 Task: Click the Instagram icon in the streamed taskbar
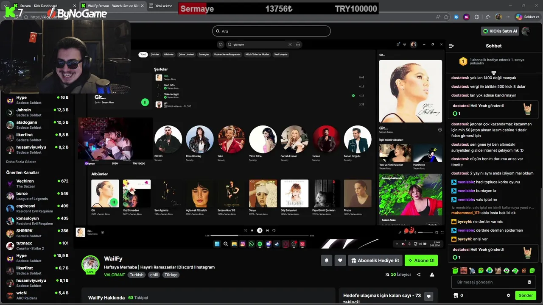pyautogui.click(x=243, y=244)
